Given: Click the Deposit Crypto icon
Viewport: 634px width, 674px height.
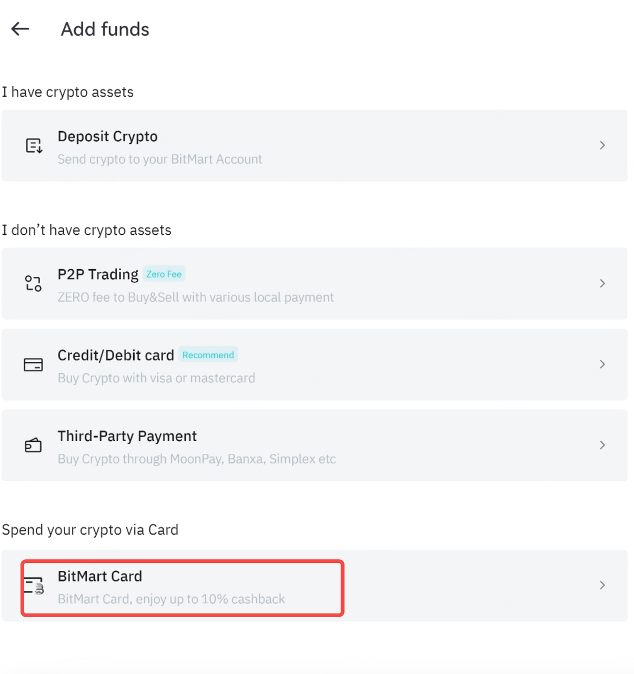Looking at the screenshot, I should pos(34,145).
